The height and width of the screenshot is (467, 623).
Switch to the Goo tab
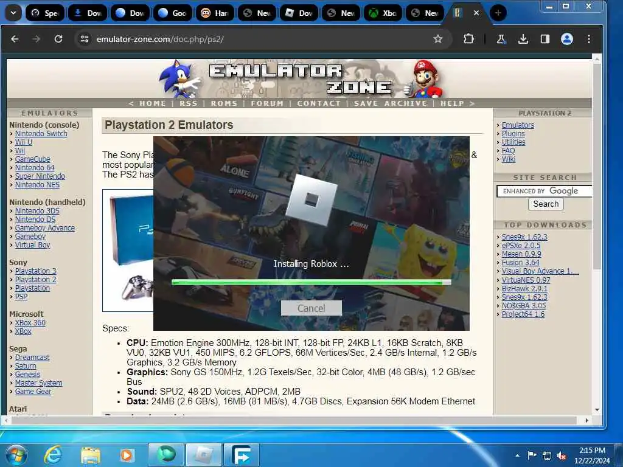[172, 13]
